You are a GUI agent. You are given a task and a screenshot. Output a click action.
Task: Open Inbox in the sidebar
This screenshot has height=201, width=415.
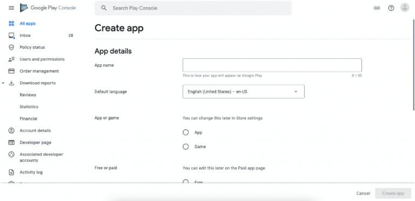[25, 36]
